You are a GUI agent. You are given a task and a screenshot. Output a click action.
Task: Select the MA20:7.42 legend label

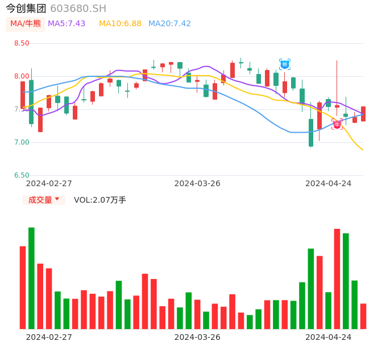(169, 24)
